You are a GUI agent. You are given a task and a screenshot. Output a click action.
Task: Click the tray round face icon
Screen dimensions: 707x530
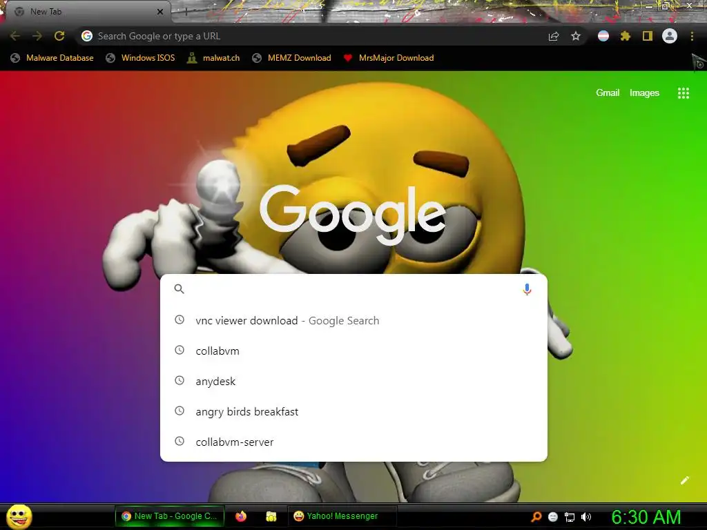(x=553, y=517)
